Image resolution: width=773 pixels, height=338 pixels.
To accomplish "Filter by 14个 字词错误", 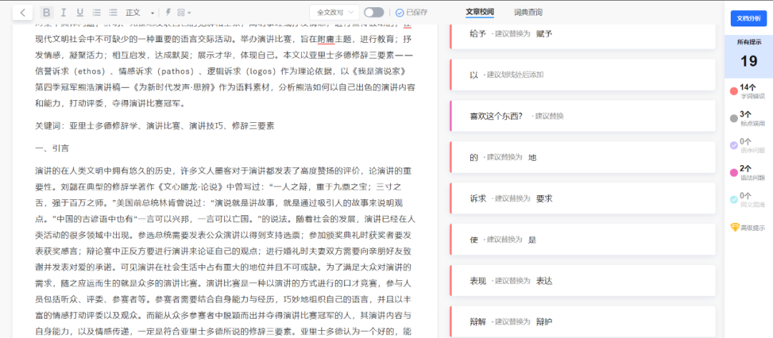I will tap(749, 91).
